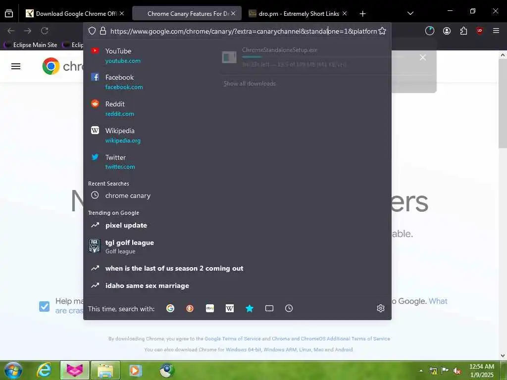Search with Wikipedia one-off icon
The width and height of the screenshot is (507, 380).
coord(230,308)
